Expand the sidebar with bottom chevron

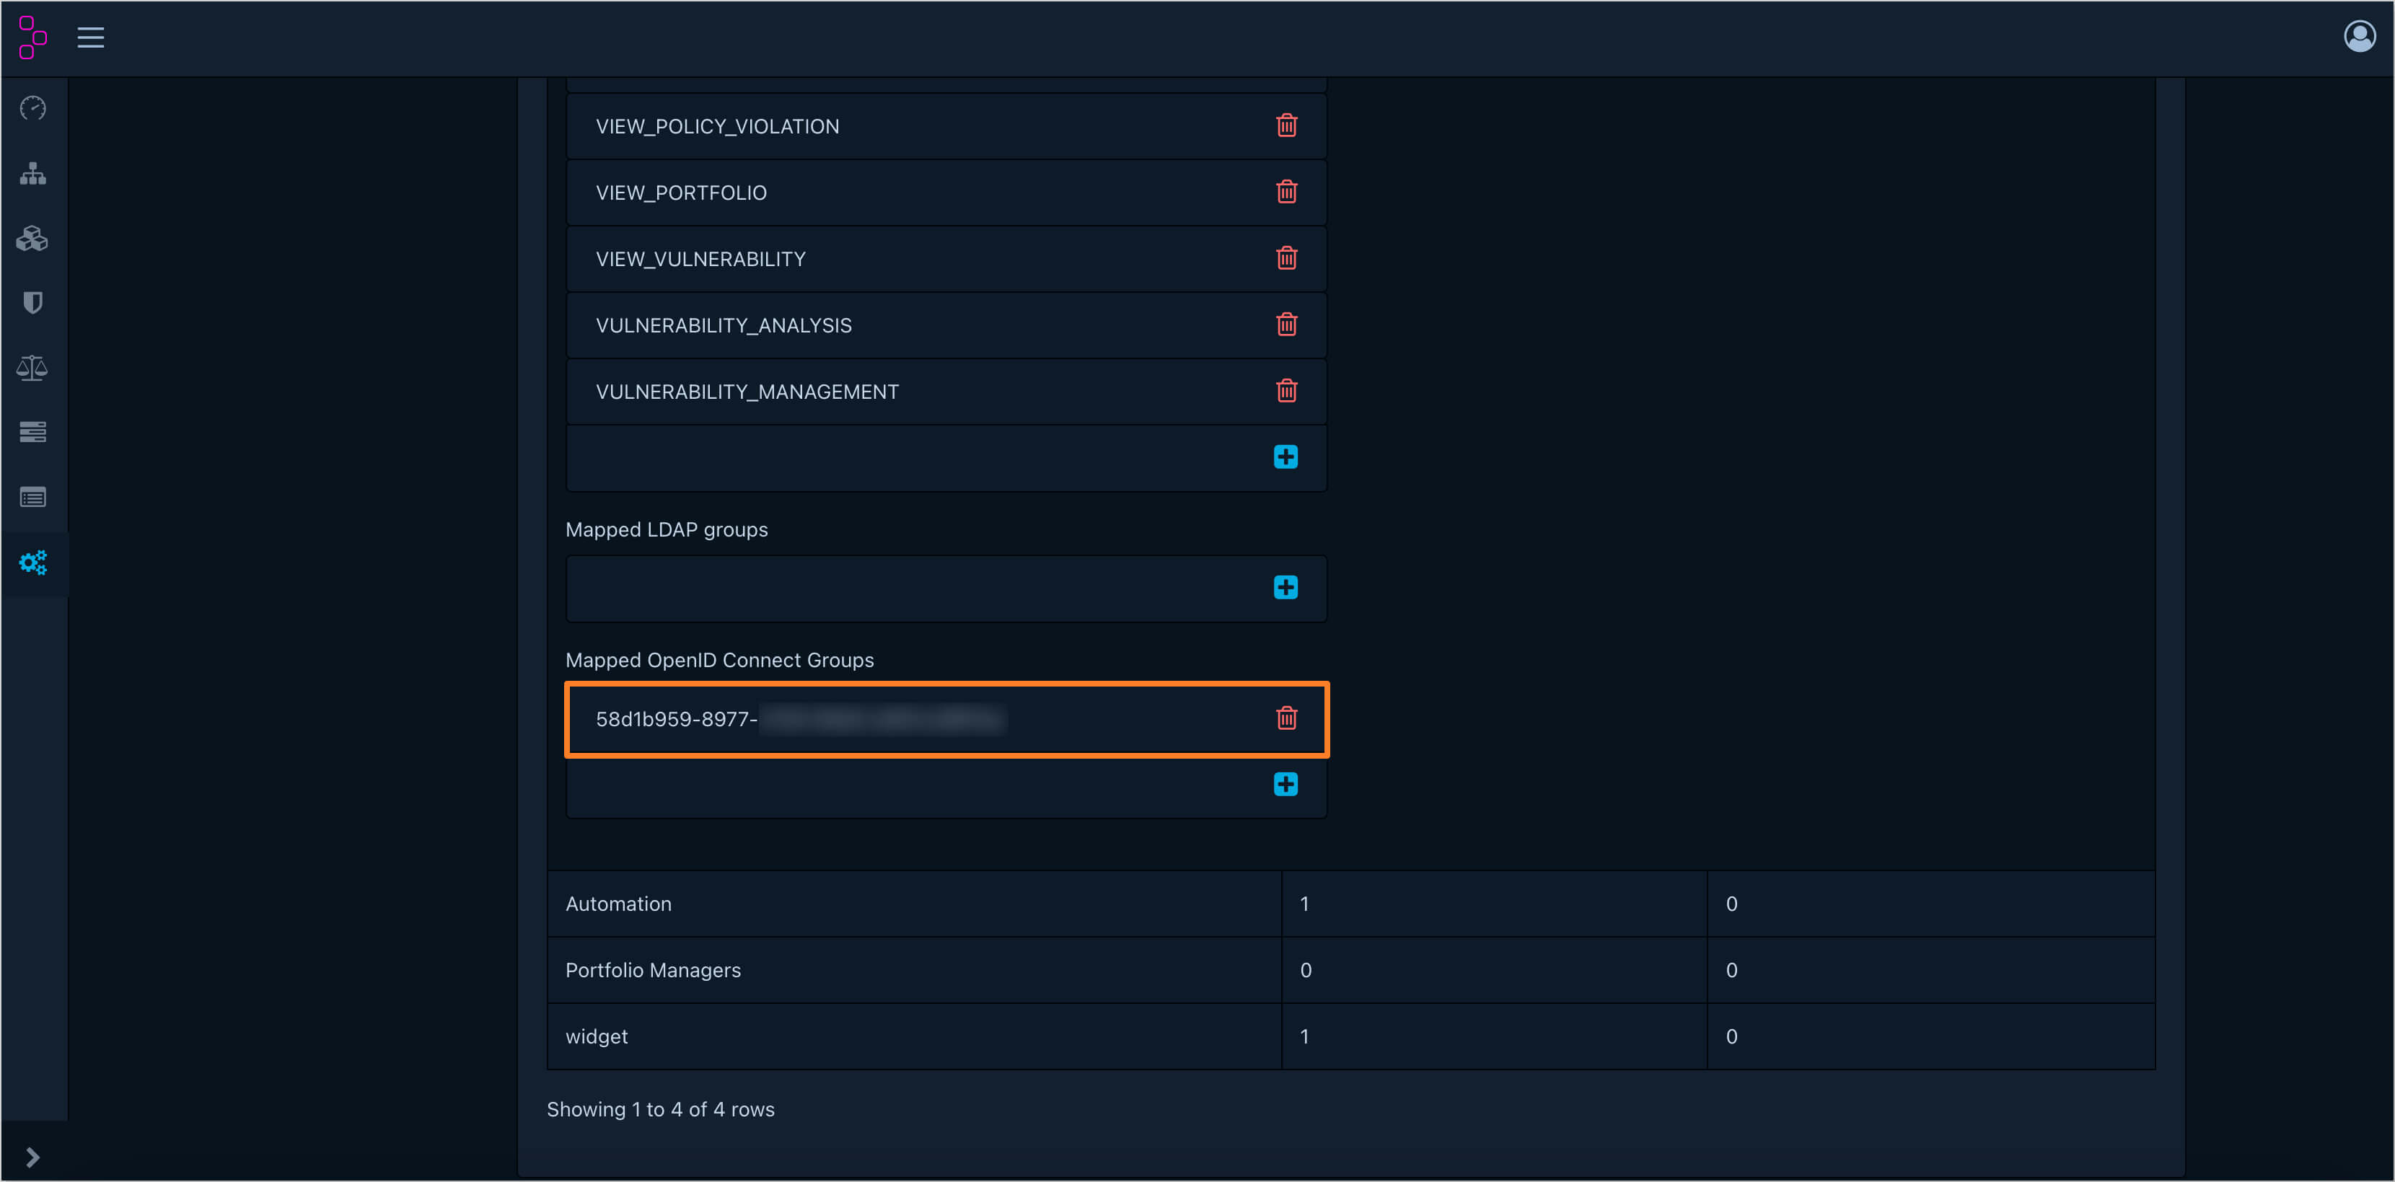coord(33,1157)
